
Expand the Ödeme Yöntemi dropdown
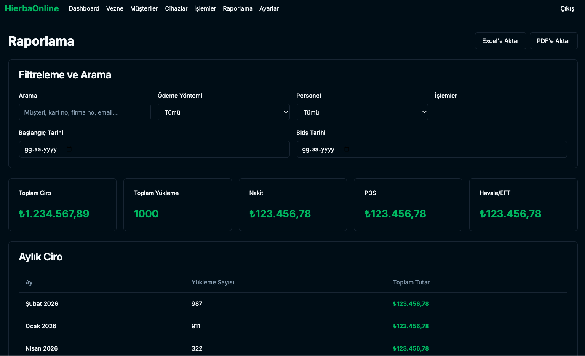223,112
